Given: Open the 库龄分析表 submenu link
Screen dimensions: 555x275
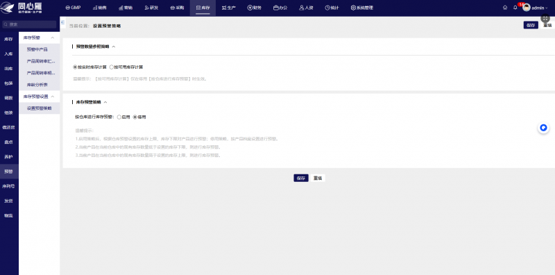Looking at the screenshot, I should point(37,85).
